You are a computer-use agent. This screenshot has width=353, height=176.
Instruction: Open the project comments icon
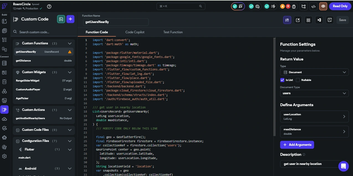257,6
